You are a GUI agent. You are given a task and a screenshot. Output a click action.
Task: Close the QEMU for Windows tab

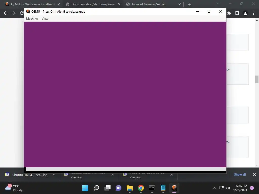(x=59, y=4)
